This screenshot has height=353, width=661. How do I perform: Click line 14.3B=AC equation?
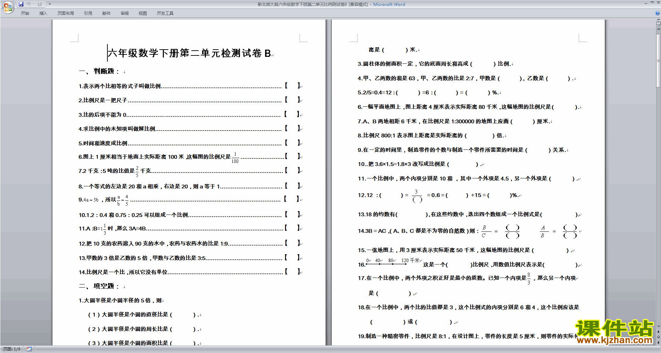coord(469,231)
